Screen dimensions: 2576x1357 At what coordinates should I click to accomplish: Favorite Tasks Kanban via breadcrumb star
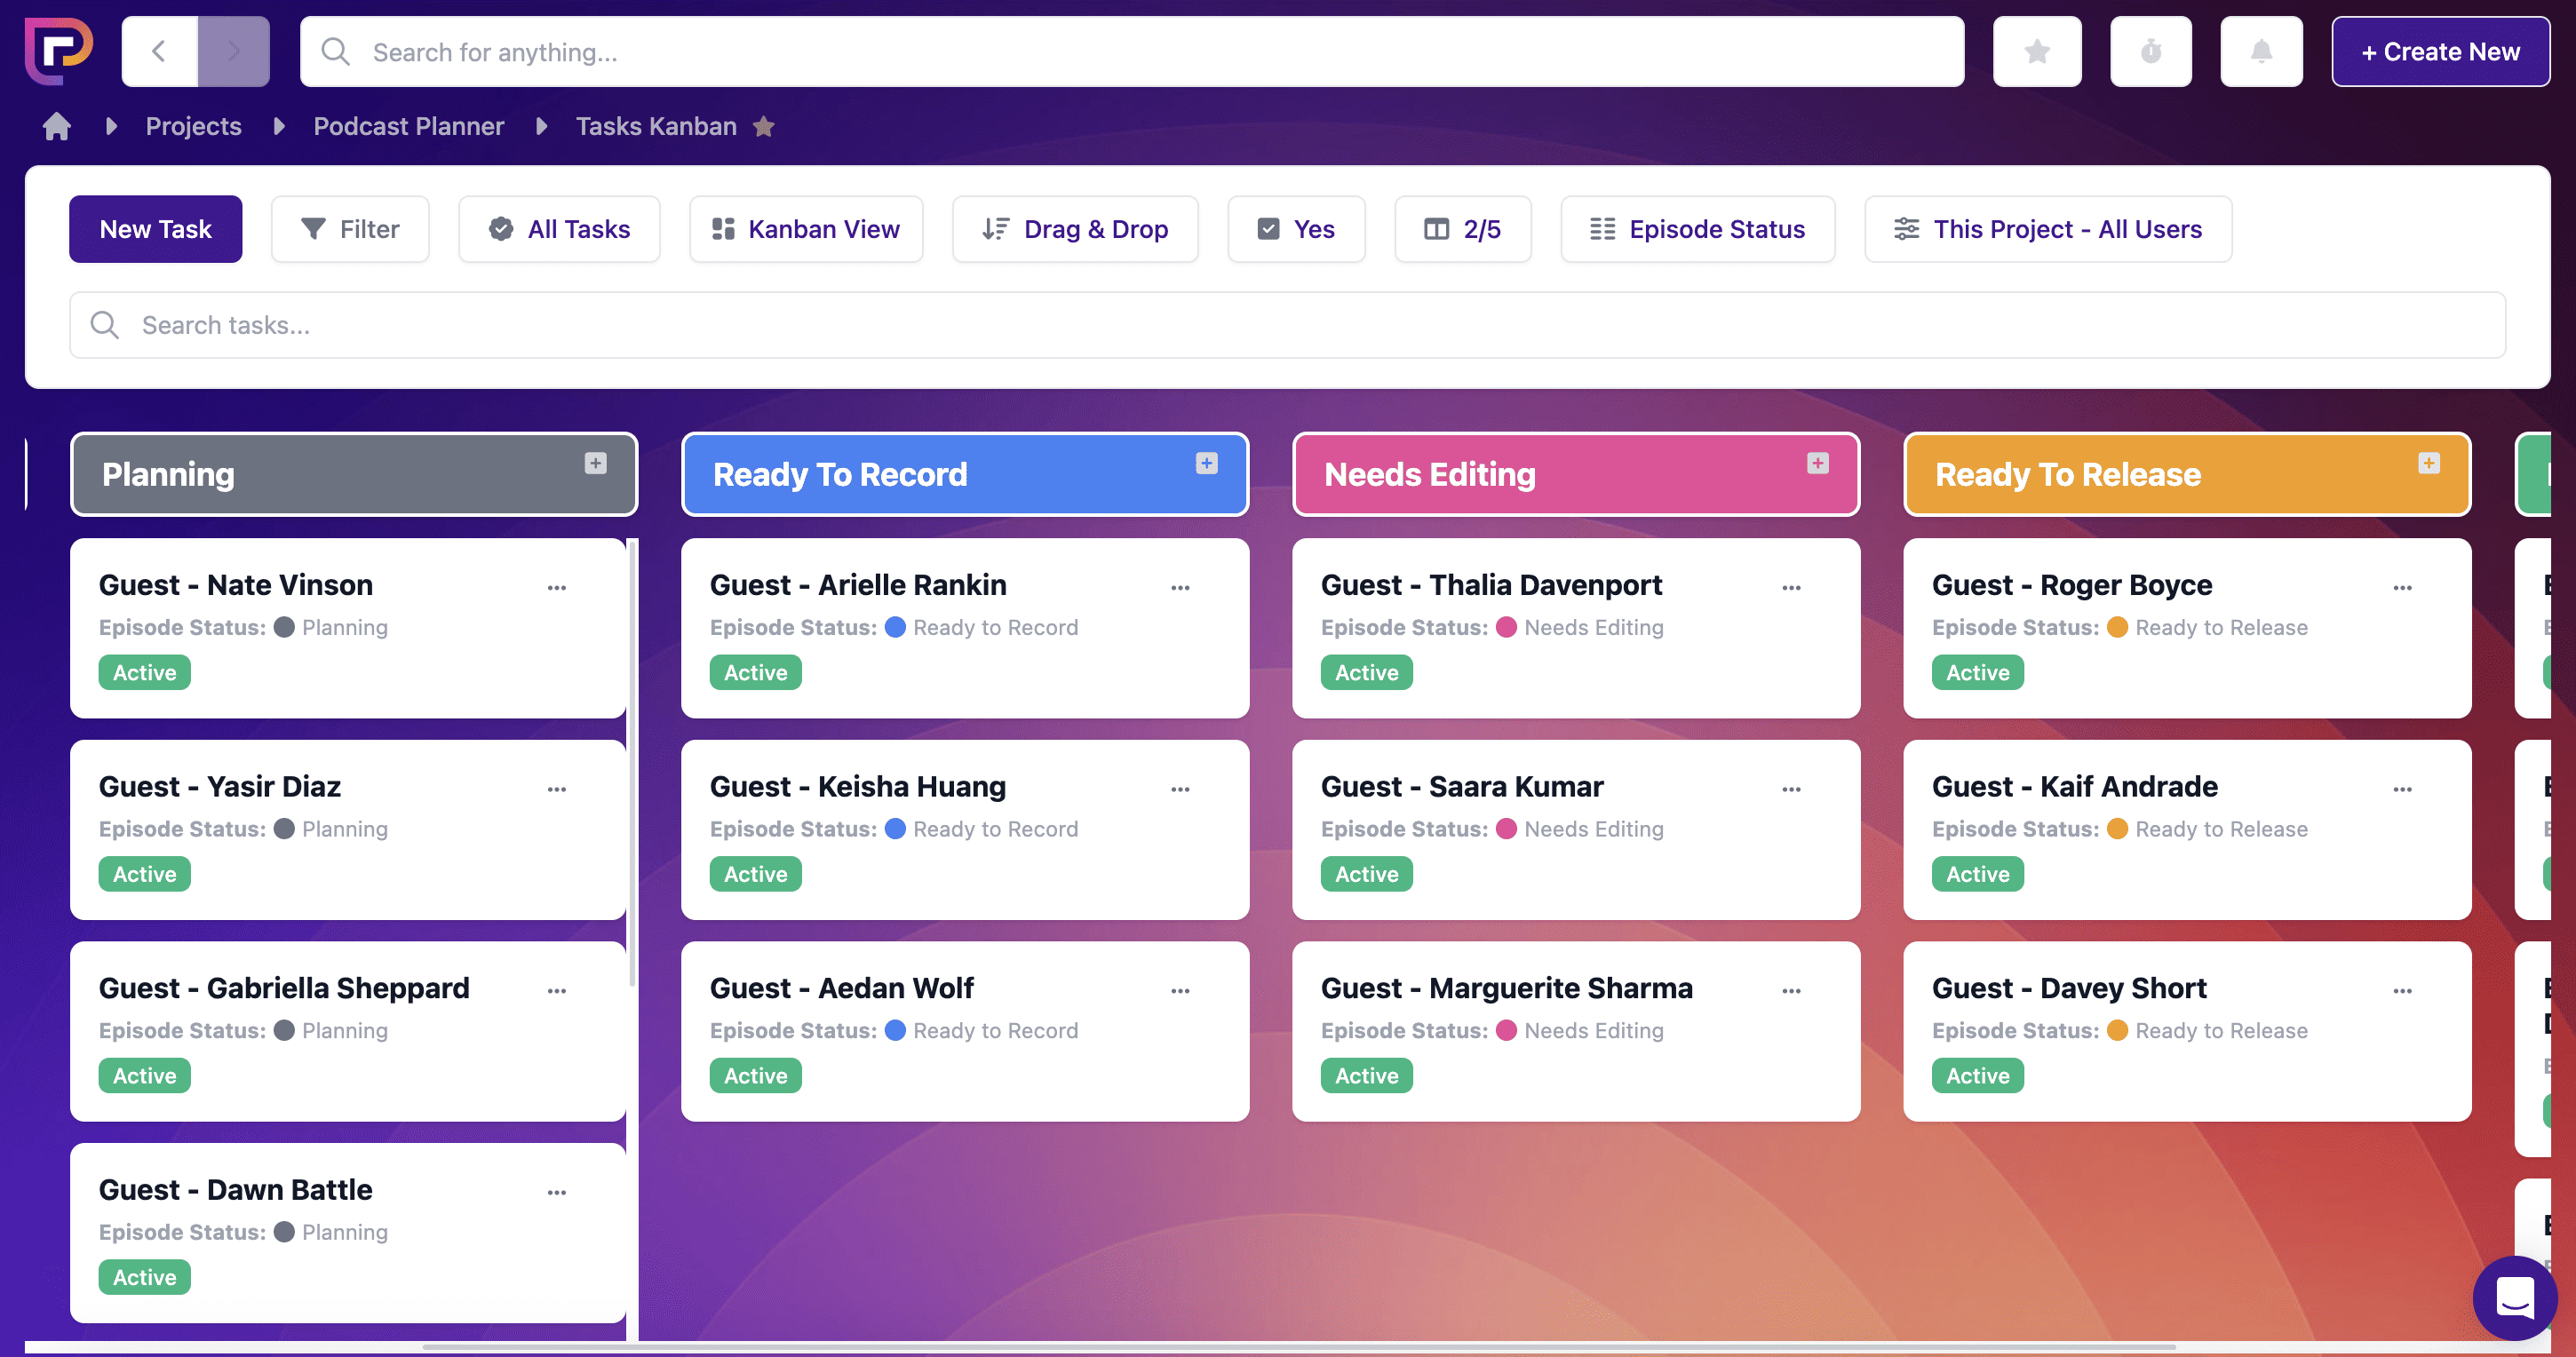[764, 127]
